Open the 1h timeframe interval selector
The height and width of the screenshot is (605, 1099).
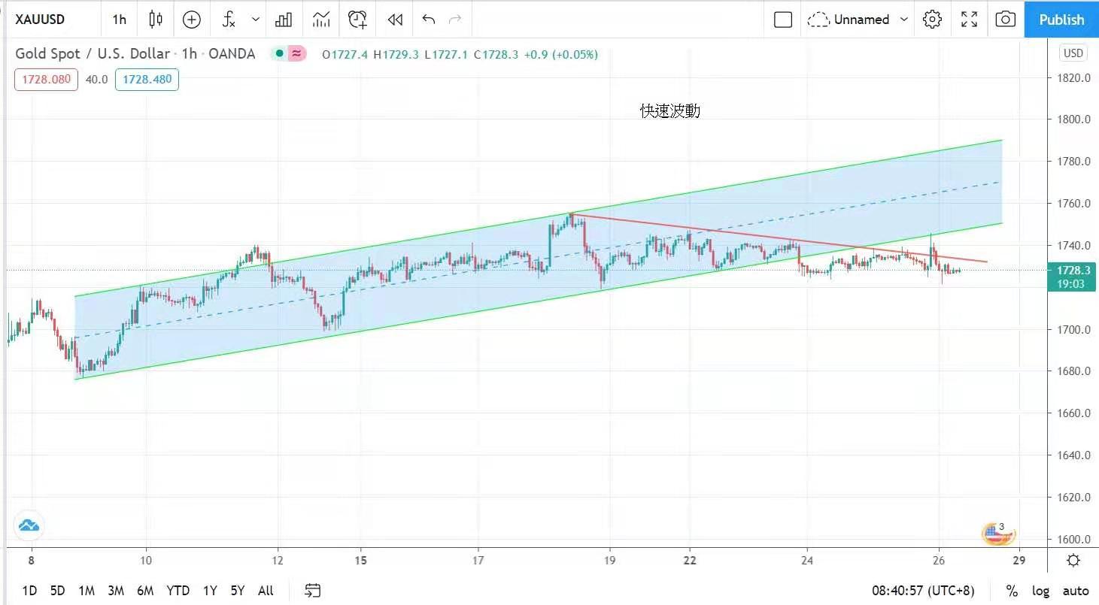(120, 20)
